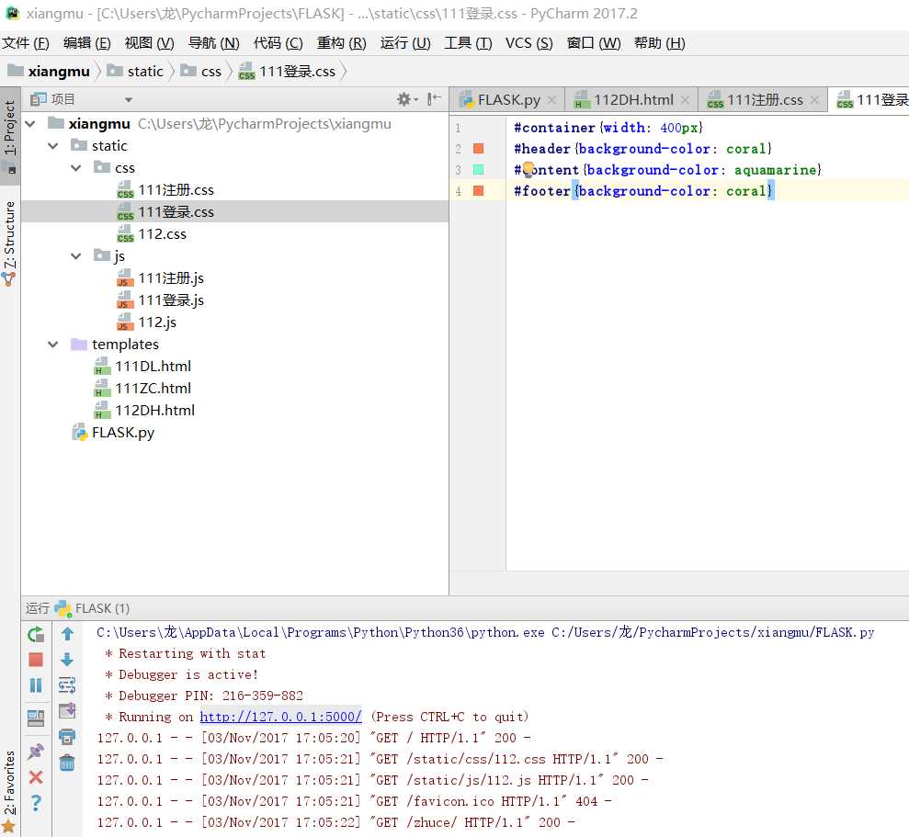This screenshot has height=837, width=909.
Task: Open the 帮助 (H) menu
Action: click(660, 43)
